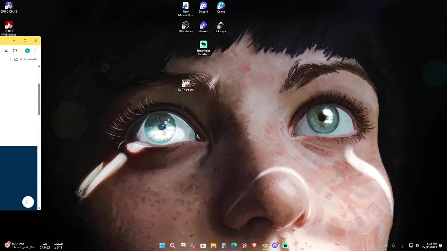Open Task View from the taskbar
Screen dimensions: 447x251
click(x=183, y=245)
